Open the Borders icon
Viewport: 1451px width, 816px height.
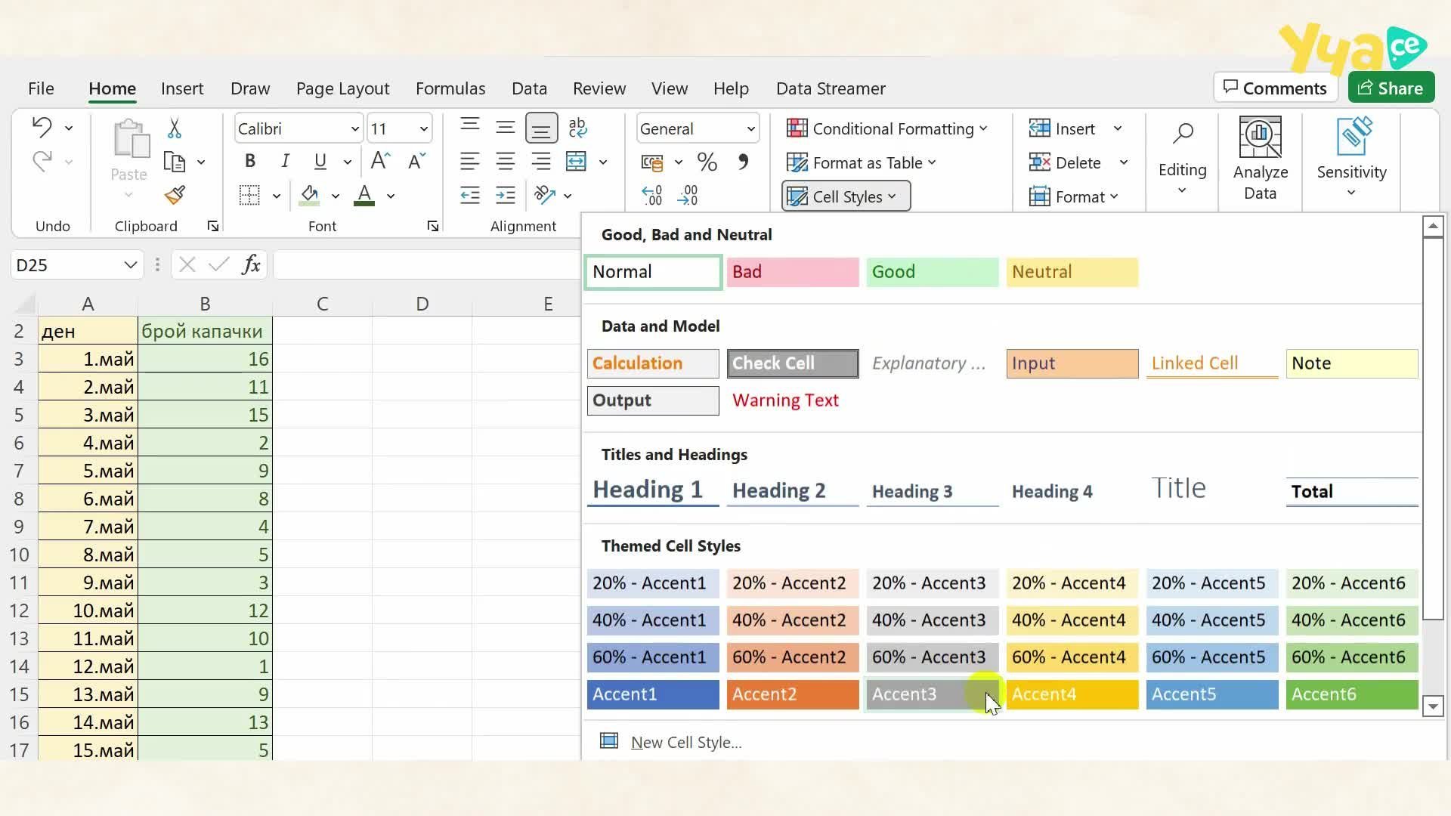tap(249, 196)
